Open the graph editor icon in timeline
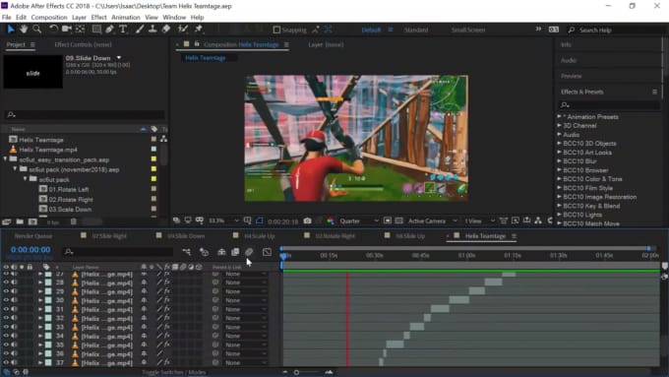669x377 pixels. (267, 252)
